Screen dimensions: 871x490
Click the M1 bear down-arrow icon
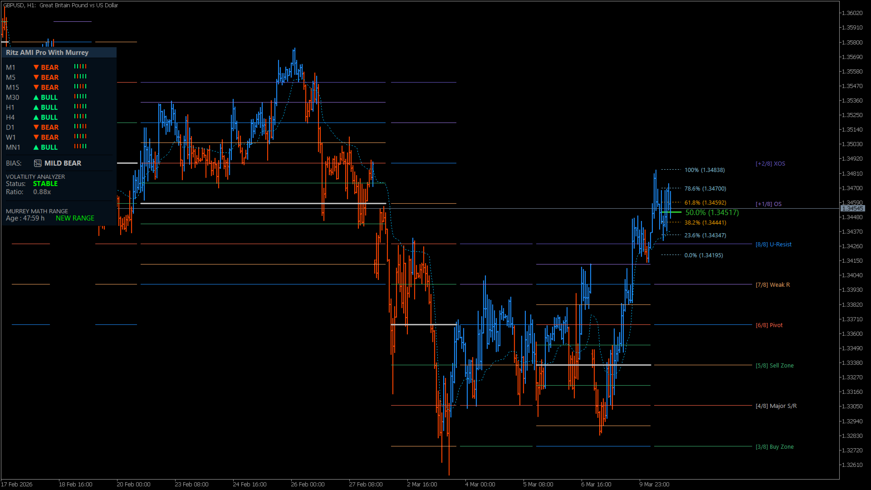tap(36, 67)
